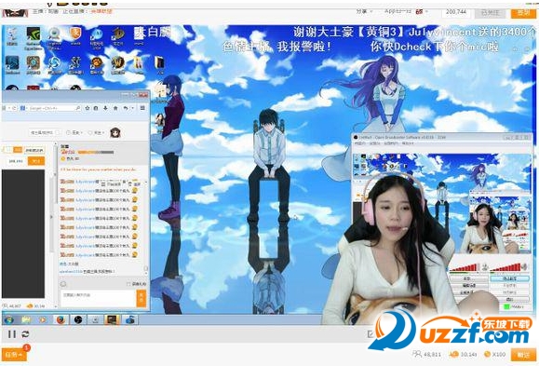
Task: Toggle the checkbox next to the page header label
Action: 58,132
